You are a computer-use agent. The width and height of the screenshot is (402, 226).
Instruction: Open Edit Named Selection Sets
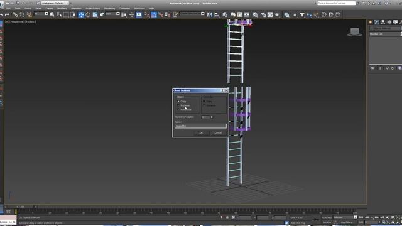[x=176, y=15]
